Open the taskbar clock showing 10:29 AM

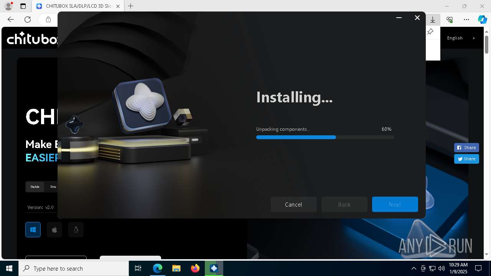[x=458, y=268]
